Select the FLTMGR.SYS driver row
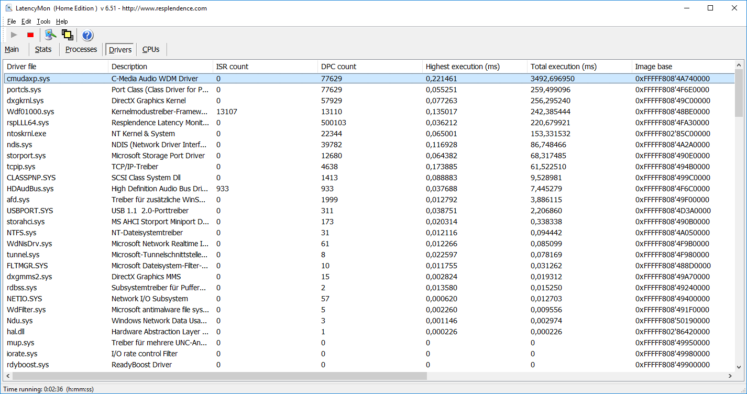Viewport: 747px width, 394px height. (x=369, y=266)
